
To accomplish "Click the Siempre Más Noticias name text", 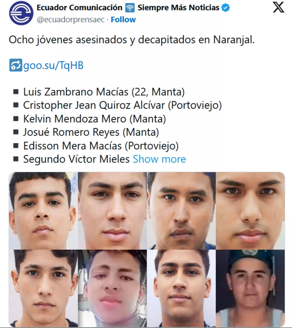I will (x=178, y=8).
